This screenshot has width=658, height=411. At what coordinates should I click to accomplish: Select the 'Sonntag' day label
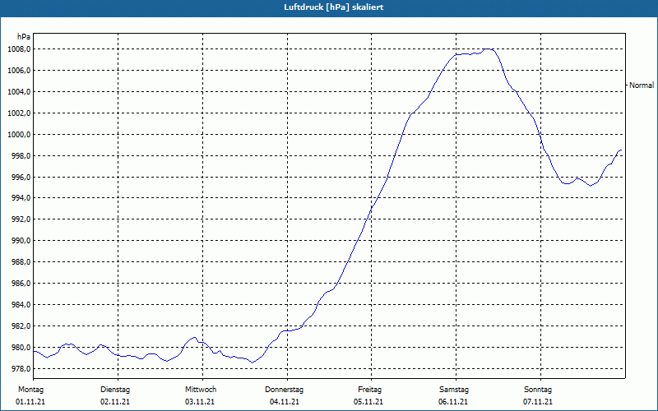pyautogui.click(x=538, y=390)
